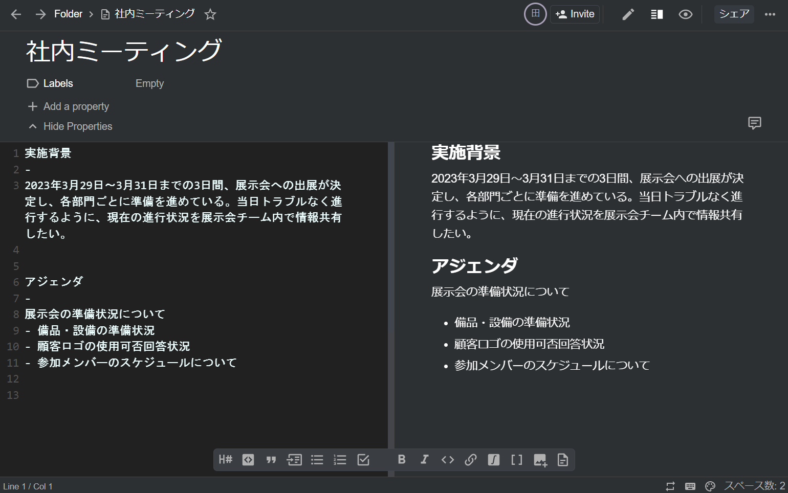The width and height of the screenshot is (788, 493).
Task: Insert a numbered list
Action: coord(340,460)
